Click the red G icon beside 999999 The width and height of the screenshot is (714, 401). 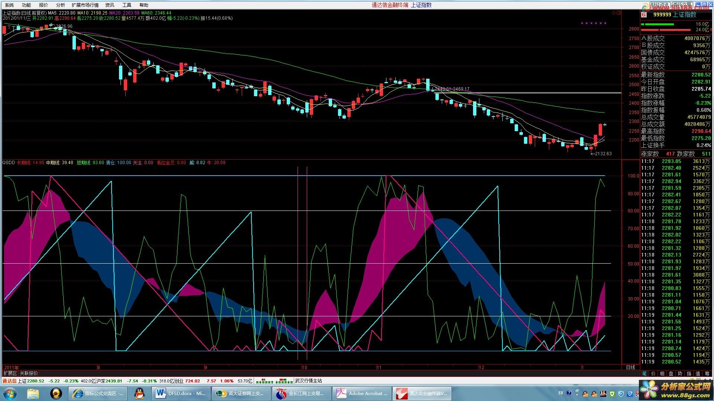click(x=644, y=14)
